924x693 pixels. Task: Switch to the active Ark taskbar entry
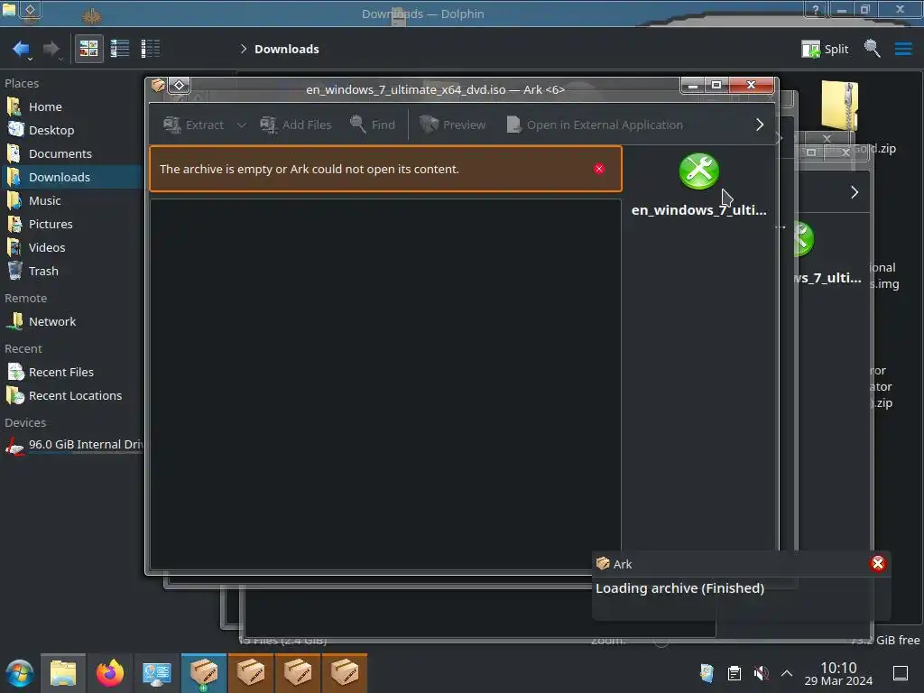[204, 673]
